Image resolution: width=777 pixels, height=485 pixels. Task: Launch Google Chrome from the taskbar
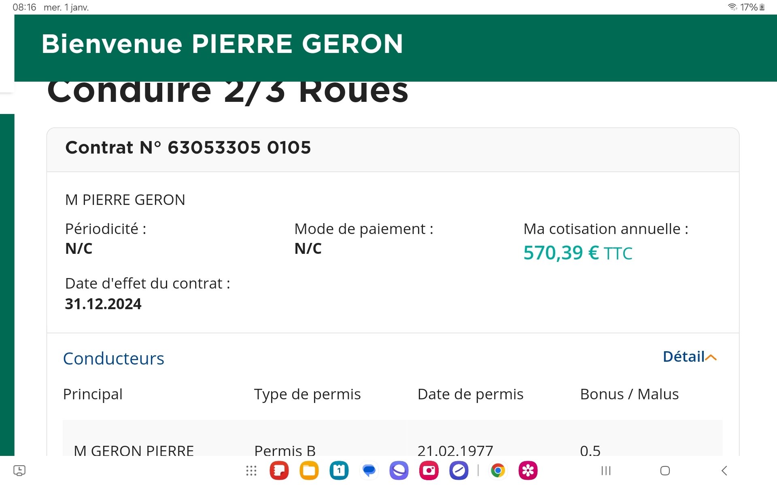point(498,470)
